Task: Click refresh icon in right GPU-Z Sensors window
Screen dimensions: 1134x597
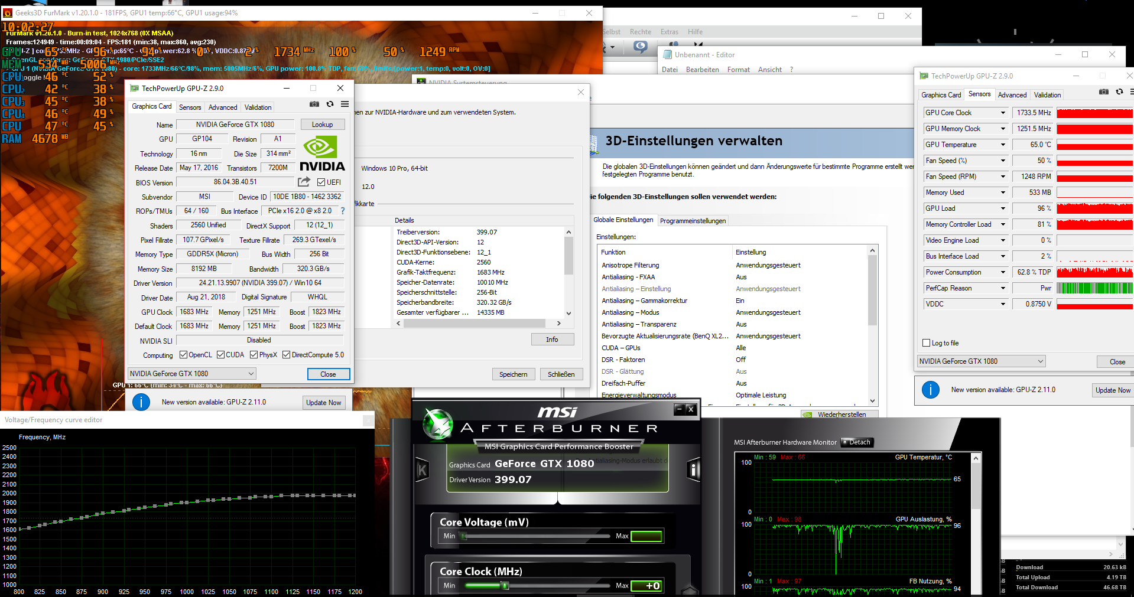Action: [1119, 92]
